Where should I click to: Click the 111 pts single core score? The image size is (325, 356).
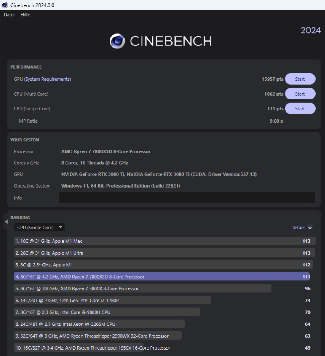275,109
